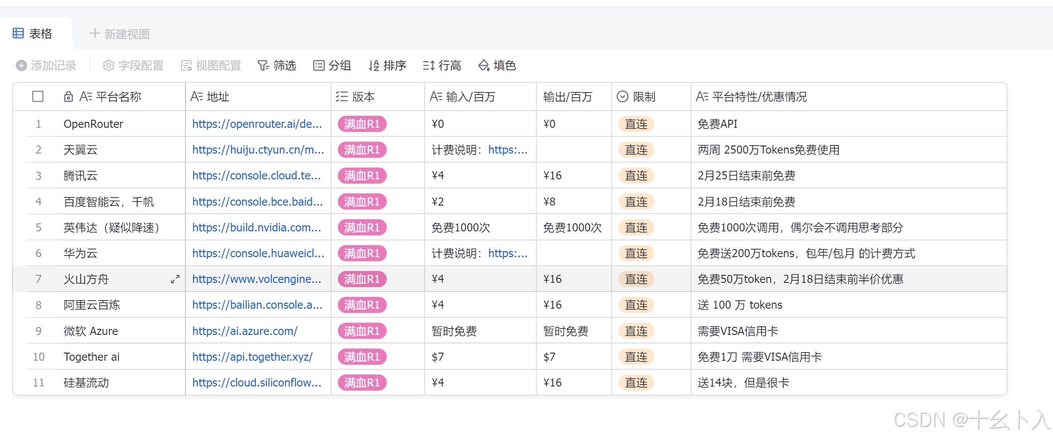Open the cloud.siliconflow link
The height and width of the screenshot is (437, 1053).
click(257, 383)
